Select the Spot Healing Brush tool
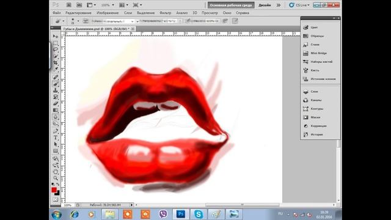 (56, 77)
